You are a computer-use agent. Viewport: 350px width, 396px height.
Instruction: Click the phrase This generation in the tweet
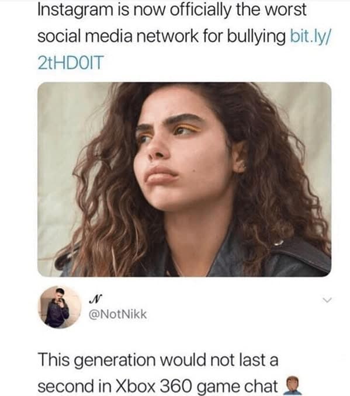[96, 360]
